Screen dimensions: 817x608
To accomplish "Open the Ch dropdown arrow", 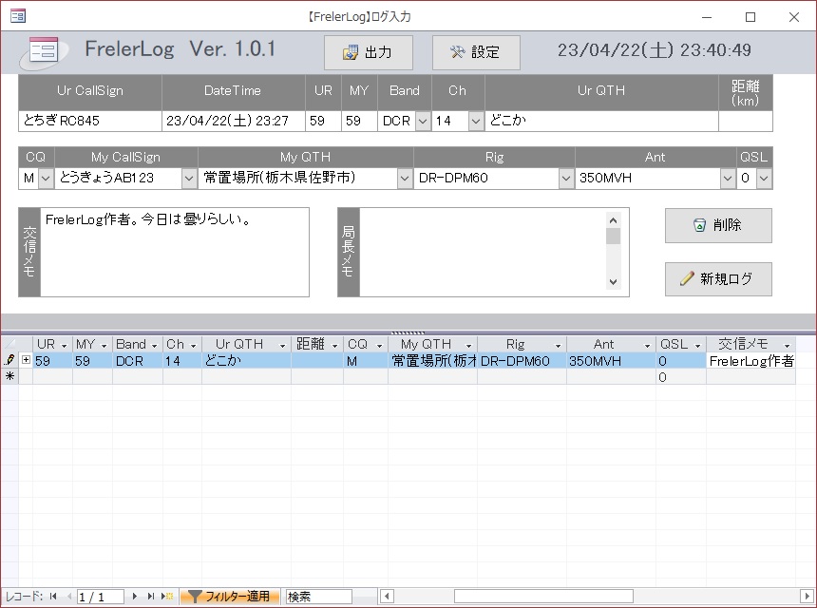I will coord(476,122).
